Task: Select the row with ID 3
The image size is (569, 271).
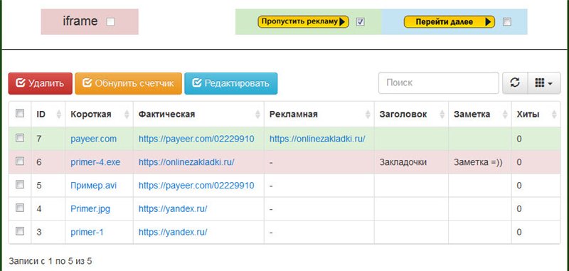Action: [20, 231]
